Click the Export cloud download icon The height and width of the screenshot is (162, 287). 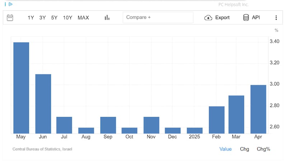pyautogui.click(x=208, y=18)
